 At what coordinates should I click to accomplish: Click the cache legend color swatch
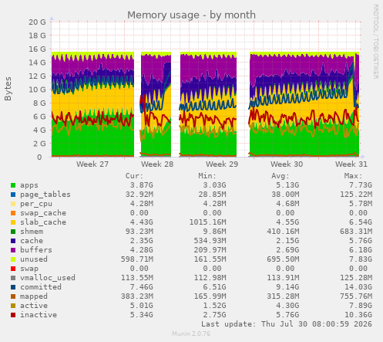point(13,241)
